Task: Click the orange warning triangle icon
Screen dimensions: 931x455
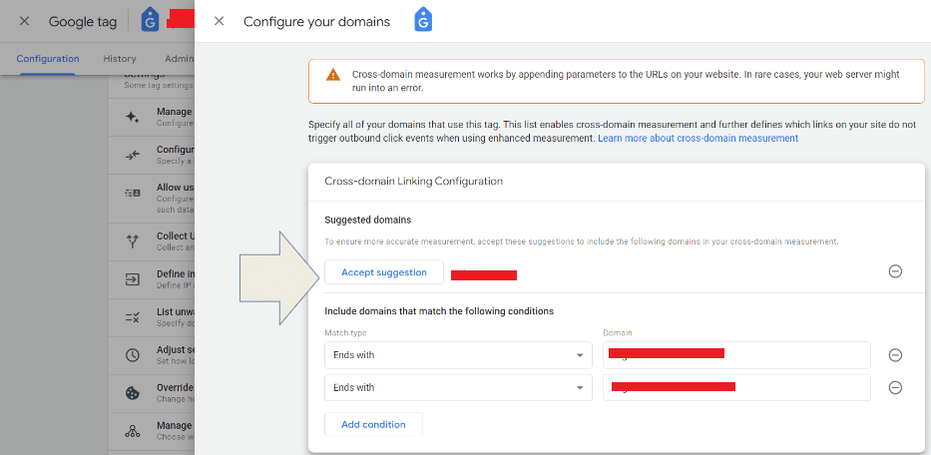Action: pos(333,75)
